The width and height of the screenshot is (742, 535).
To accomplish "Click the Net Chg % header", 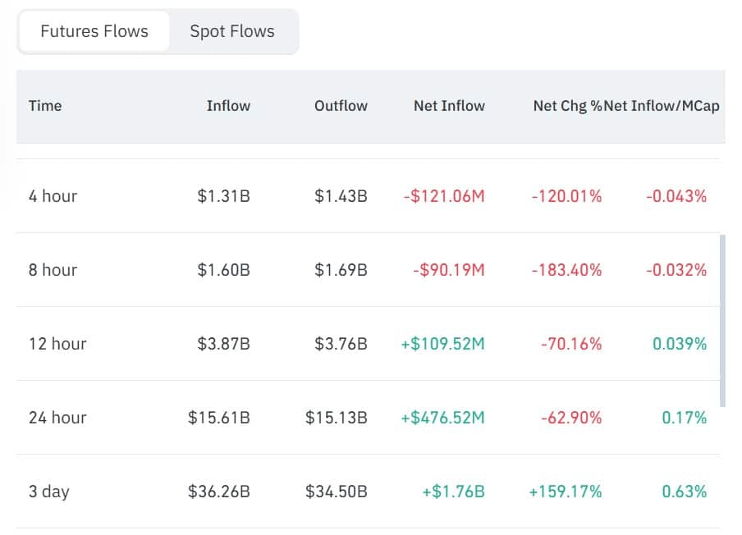I will click(567, 106).
